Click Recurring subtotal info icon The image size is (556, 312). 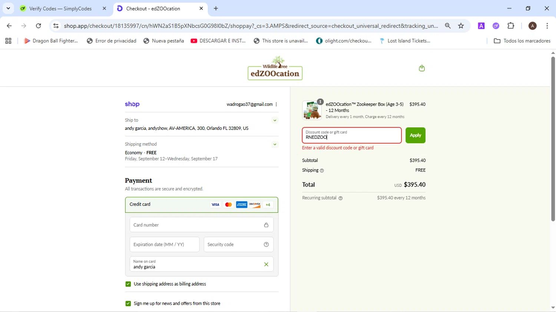[x=341, y=198]
